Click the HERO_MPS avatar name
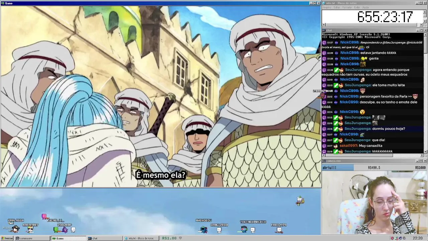 pos(279,225)
